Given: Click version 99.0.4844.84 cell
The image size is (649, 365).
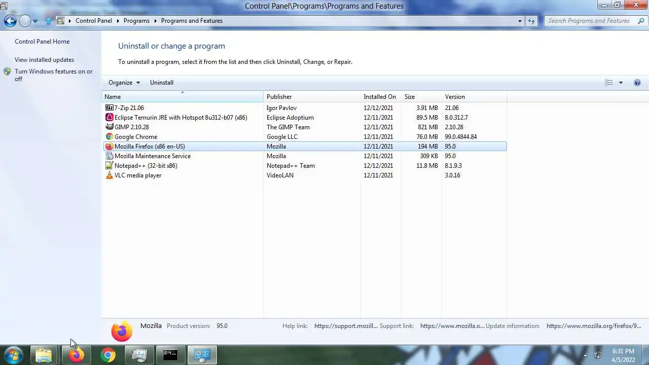Looking at the screenshot, I should pyautogui.click(x=461, y=137).
